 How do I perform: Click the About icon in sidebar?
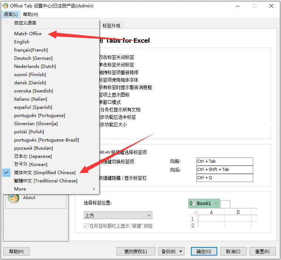coord(13,198)
